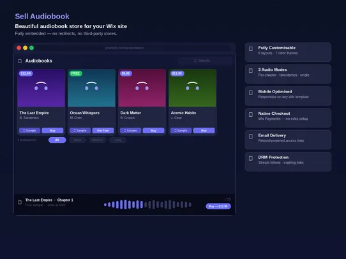
Task: Click author name J. Clear
Action: pyautogui.click(x=176, y=118)
